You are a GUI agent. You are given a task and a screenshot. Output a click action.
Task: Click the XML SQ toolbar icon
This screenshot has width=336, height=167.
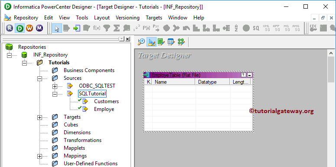pyautogui.click(x=266, y=28)
